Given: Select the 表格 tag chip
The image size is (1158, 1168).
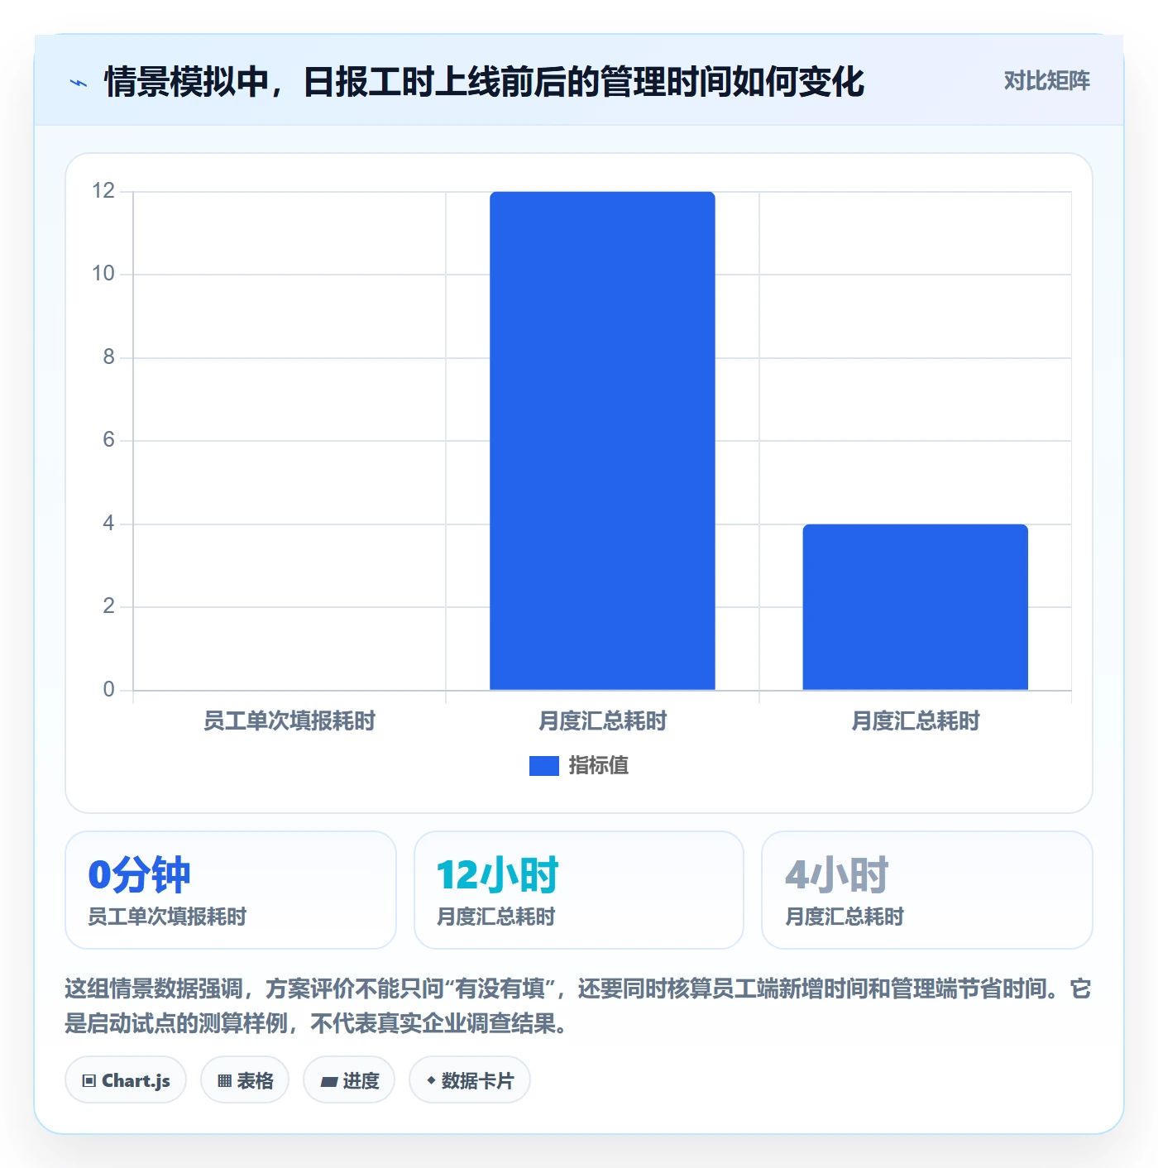Looking at the screenshot, I should [x=245, y=1080].
